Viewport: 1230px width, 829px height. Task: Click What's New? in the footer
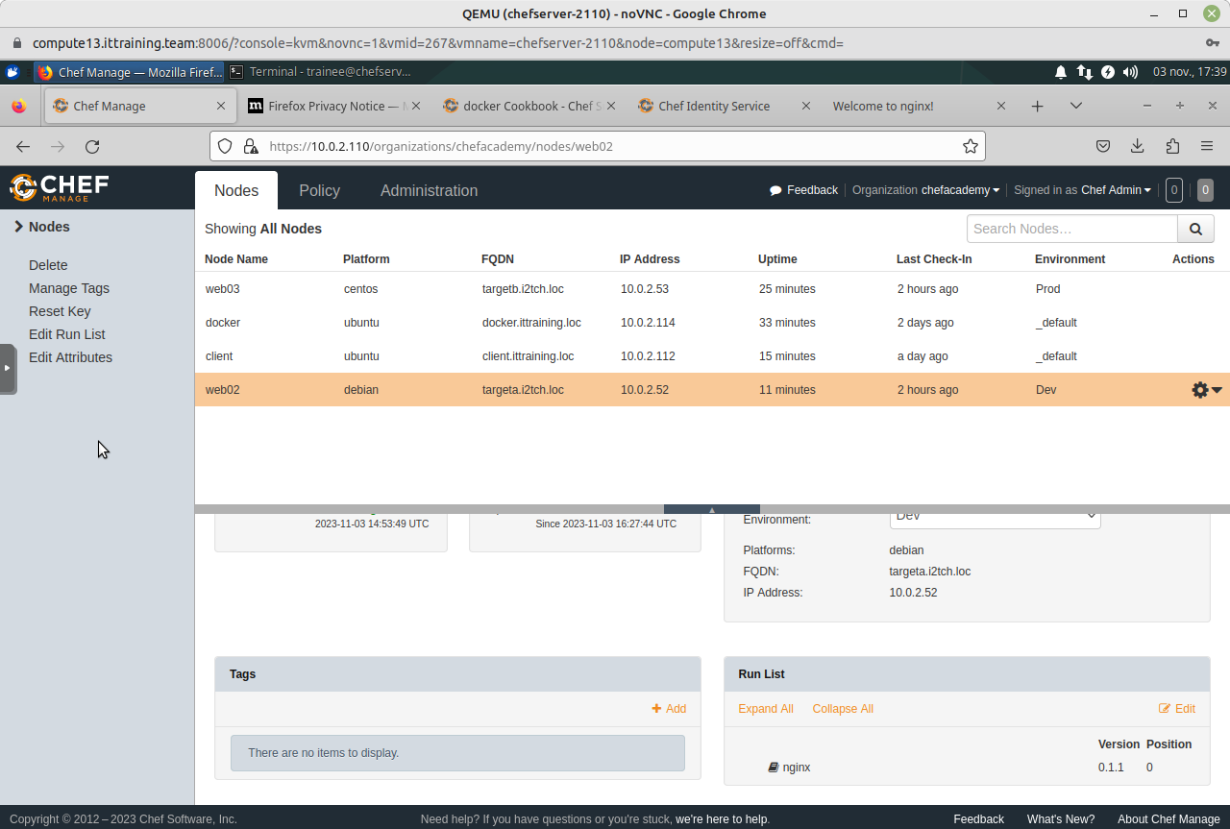(x=1061, y=819)
